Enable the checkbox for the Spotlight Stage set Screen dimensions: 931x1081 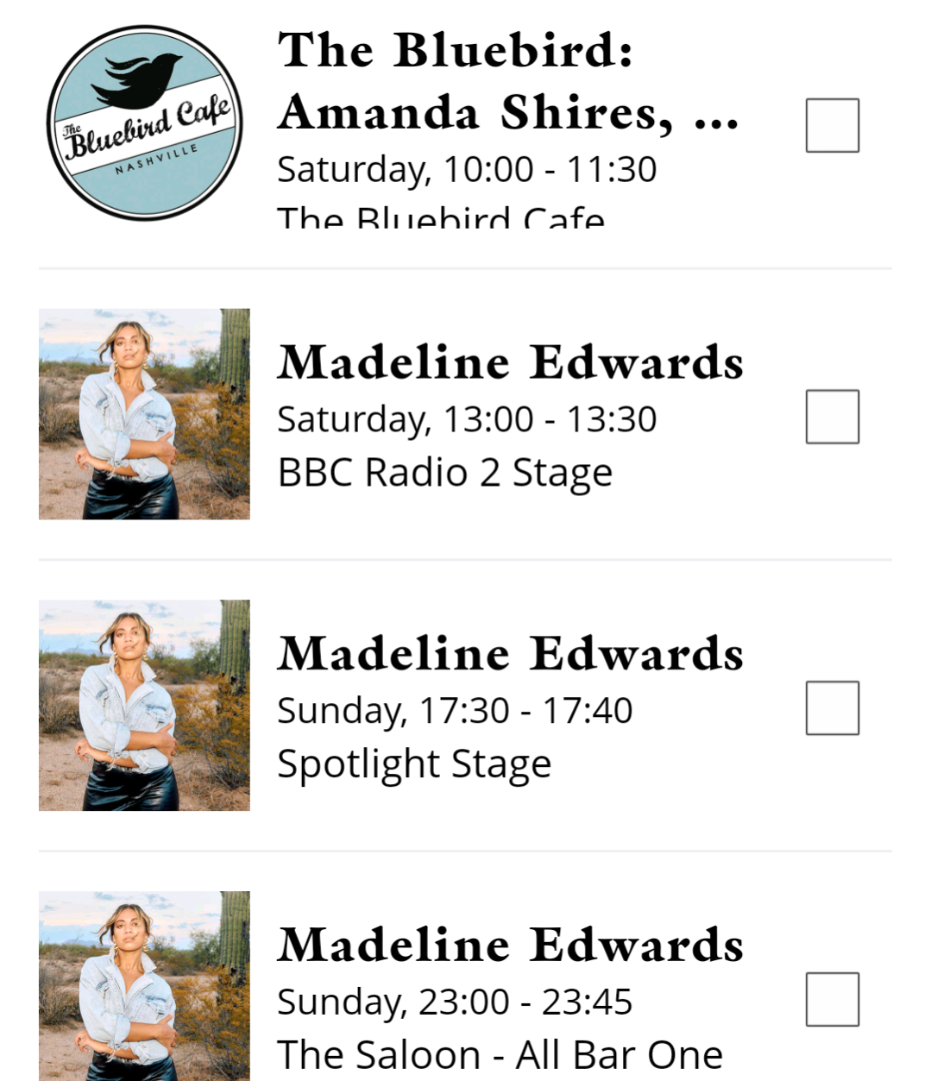(x=832, y=708)
